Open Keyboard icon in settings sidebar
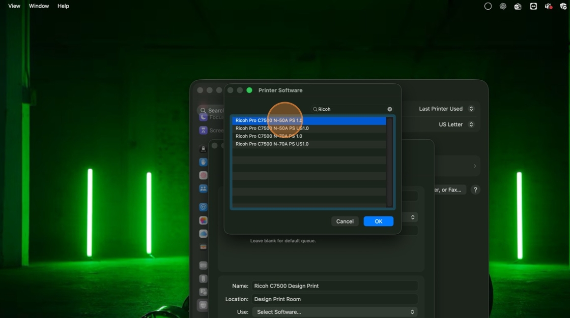This screenshot has width=570, height=318. click(203, 265)
